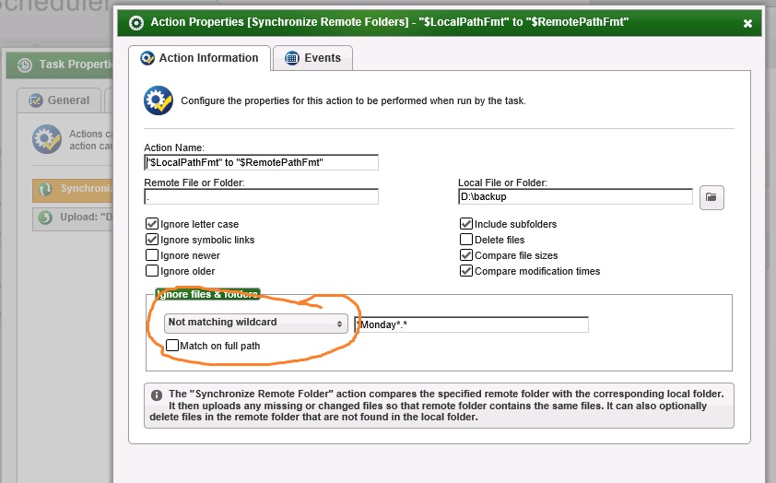Close the Action Properties dialog

click(747, 23)
